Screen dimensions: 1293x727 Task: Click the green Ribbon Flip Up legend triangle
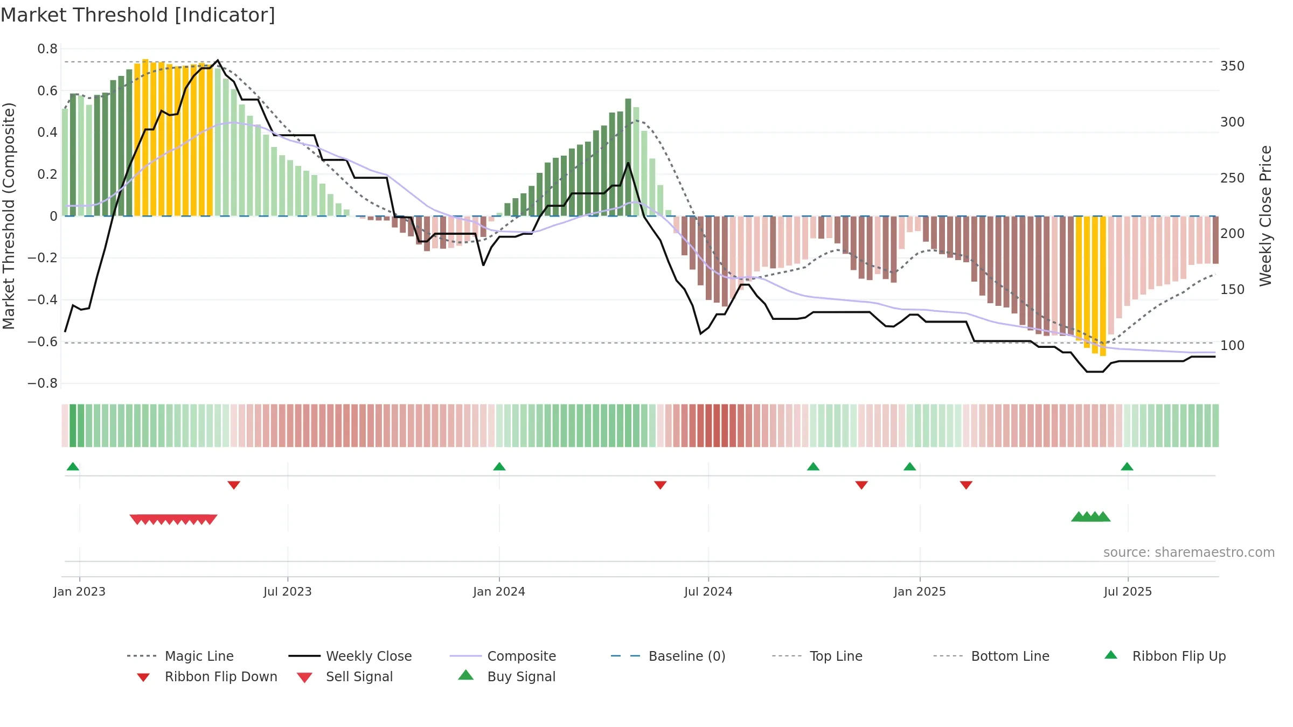coord(1111,655)
